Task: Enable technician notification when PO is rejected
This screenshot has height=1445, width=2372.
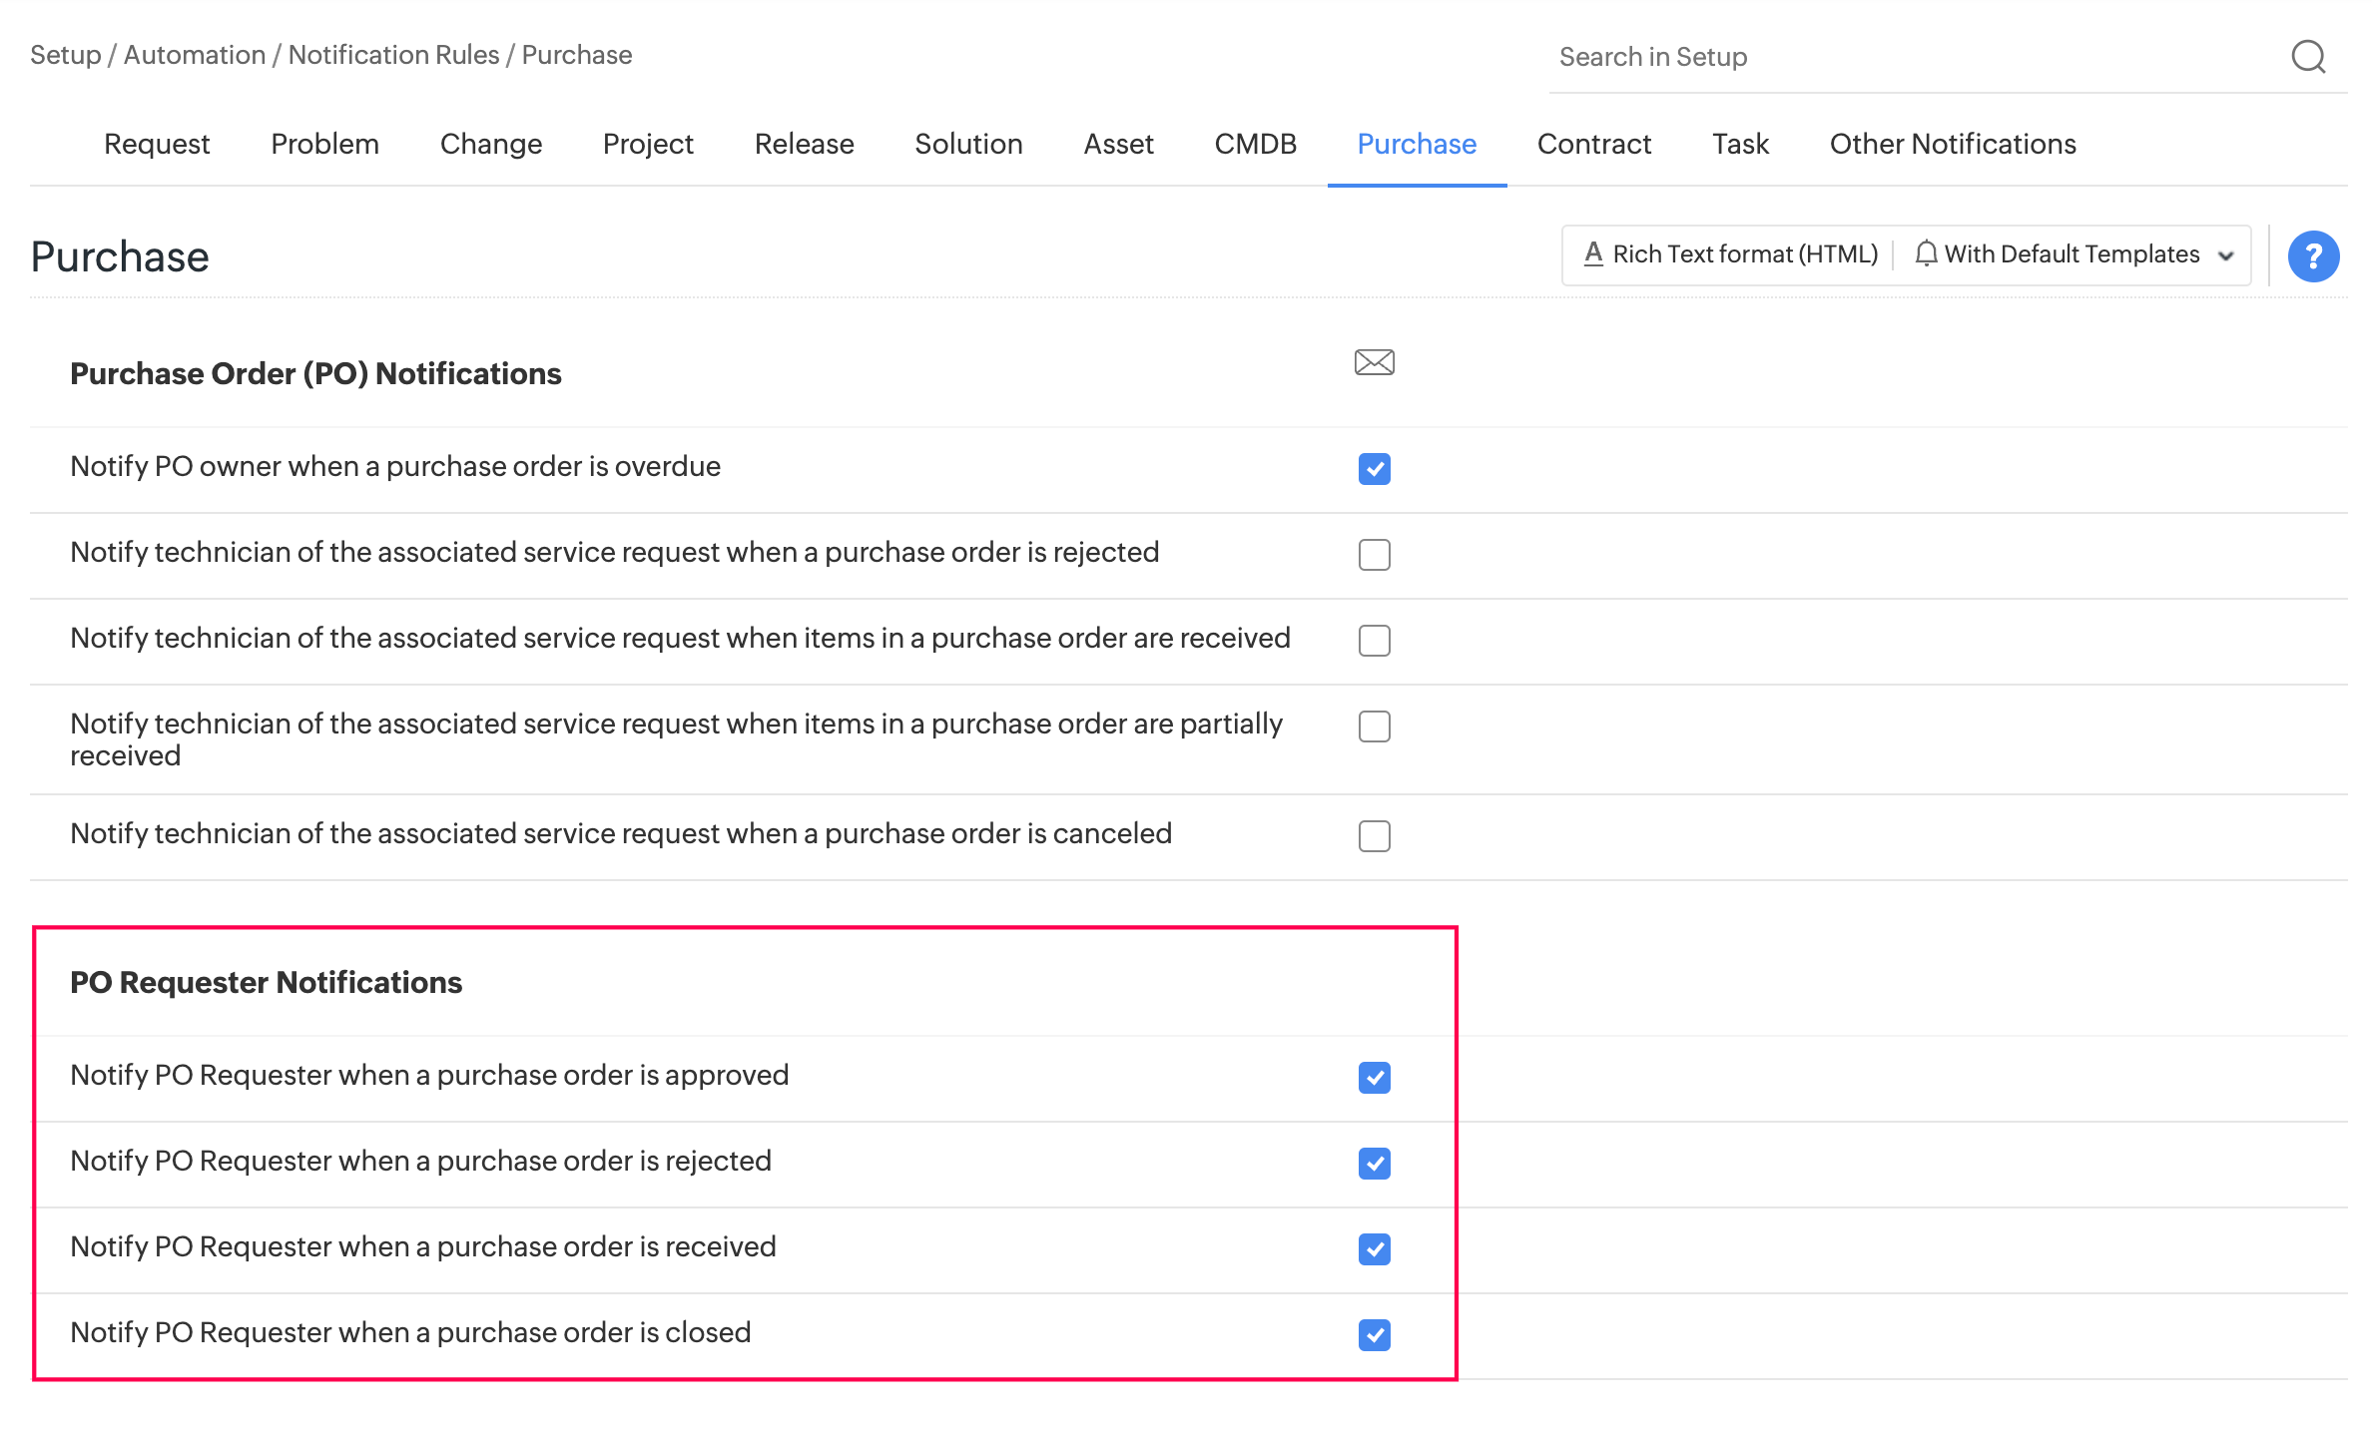Action: coord(1374,555)
